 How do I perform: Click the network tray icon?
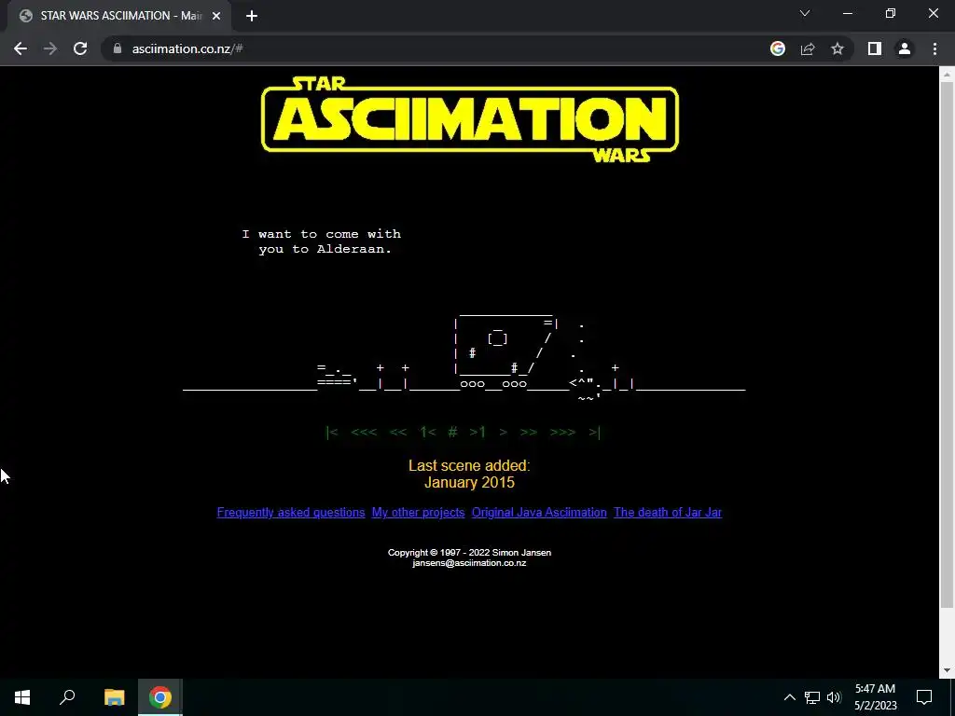[x=812, y=697]
